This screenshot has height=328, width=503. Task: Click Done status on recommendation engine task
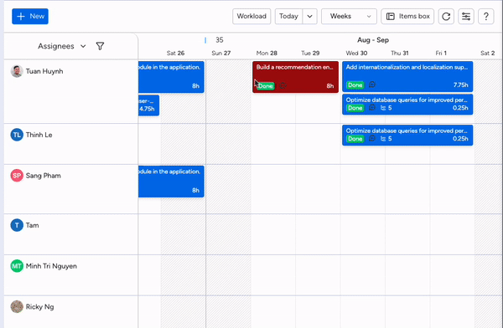[x=266, y=86]
